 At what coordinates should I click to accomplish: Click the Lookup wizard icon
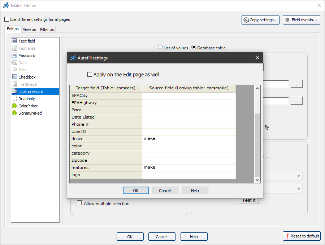pyautogui.click(x=14, y=91)
